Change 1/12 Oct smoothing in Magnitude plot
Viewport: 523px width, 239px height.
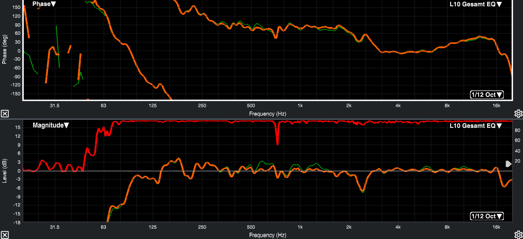click(x=486, y=216)
